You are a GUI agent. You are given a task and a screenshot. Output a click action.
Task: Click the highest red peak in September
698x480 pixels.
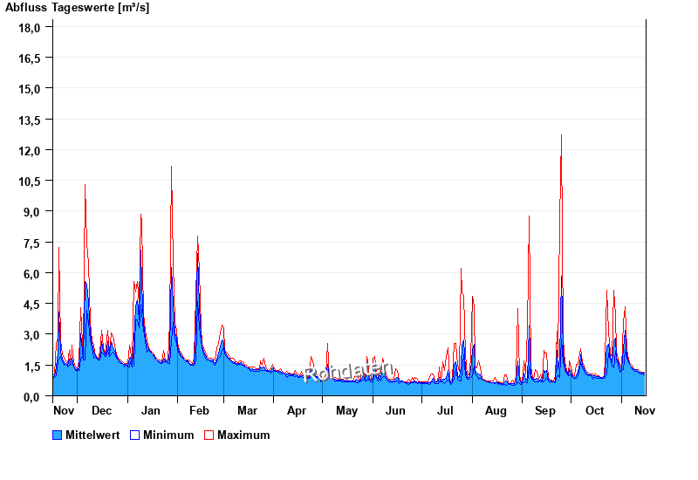point(561,136)
